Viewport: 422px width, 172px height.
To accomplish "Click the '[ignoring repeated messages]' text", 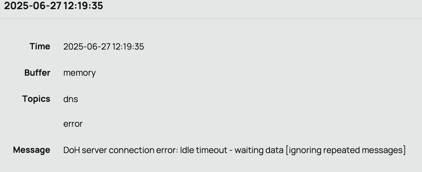I will pyautogui.click(x=345, y=150).
